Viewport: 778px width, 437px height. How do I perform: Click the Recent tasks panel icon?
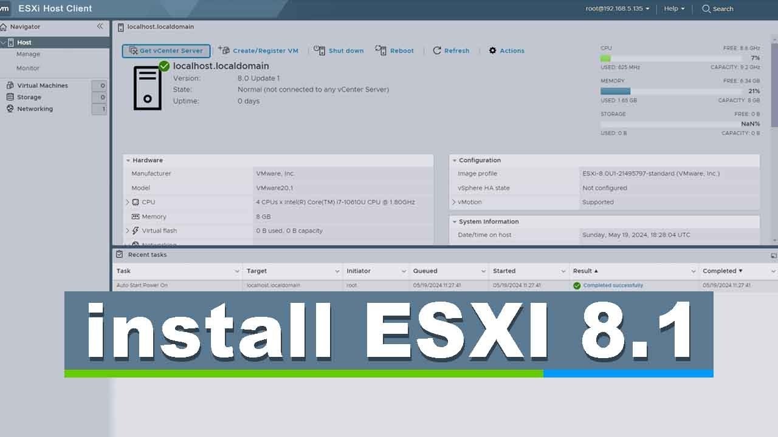119,255
